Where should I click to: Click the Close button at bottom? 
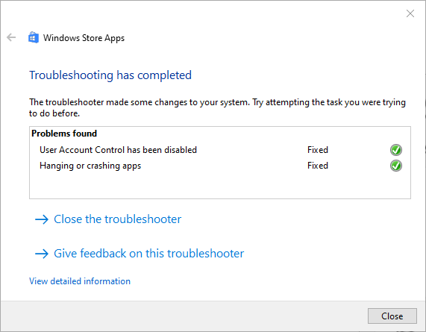click(392, 316)
